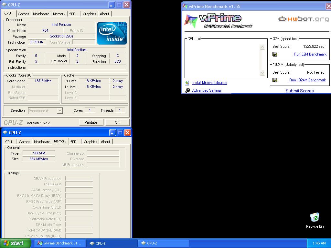Click the 1329.822 sec best score
The width and height of the screenshot is (331, 248).
tap(314, 46)
